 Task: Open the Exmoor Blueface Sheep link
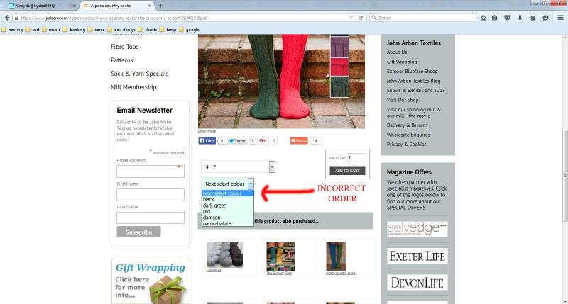click(412, 71)
